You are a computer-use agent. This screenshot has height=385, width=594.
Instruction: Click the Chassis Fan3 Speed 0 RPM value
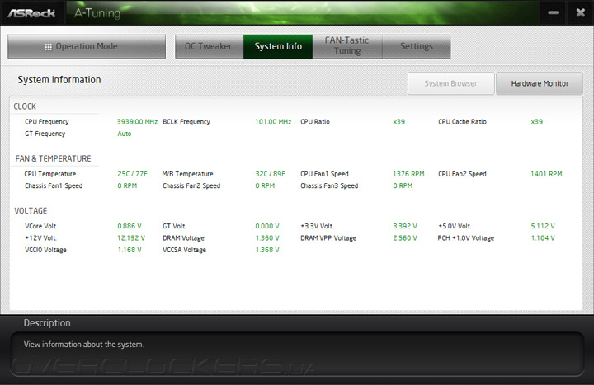403,185
